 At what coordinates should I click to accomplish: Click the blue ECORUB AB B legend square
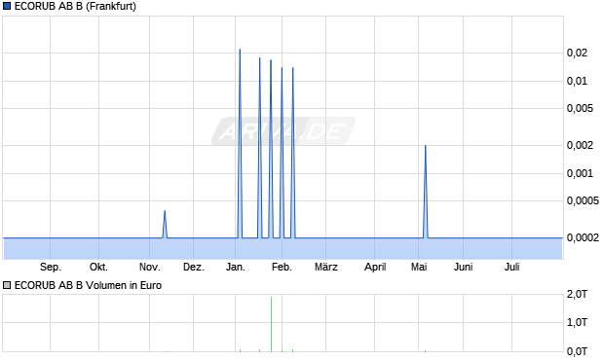[x=7, y=6]
